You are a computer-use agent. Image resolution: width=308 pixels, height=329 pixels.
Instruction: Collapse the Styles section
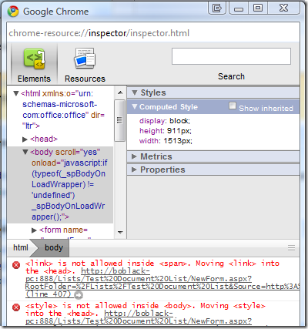pos(135,92)
